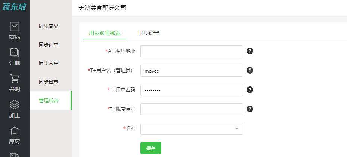The image size is (347, 157).
Task: Open the 采购 shopping cart icon
Action: 15,78
